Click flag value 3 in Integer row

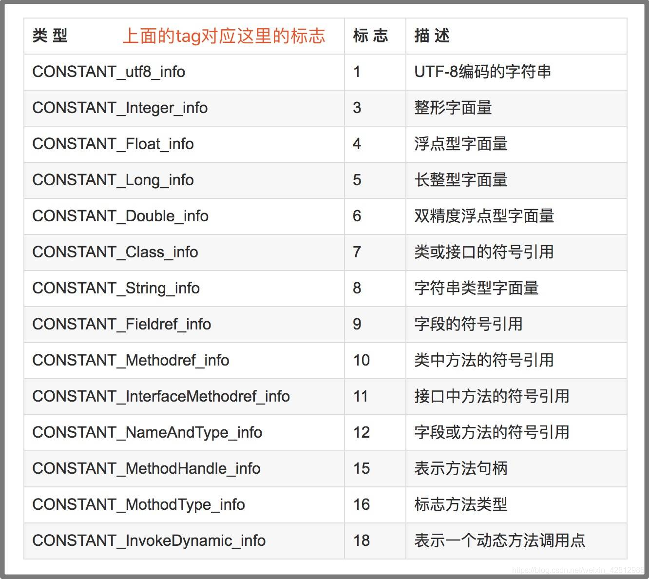tap(357, 108)
